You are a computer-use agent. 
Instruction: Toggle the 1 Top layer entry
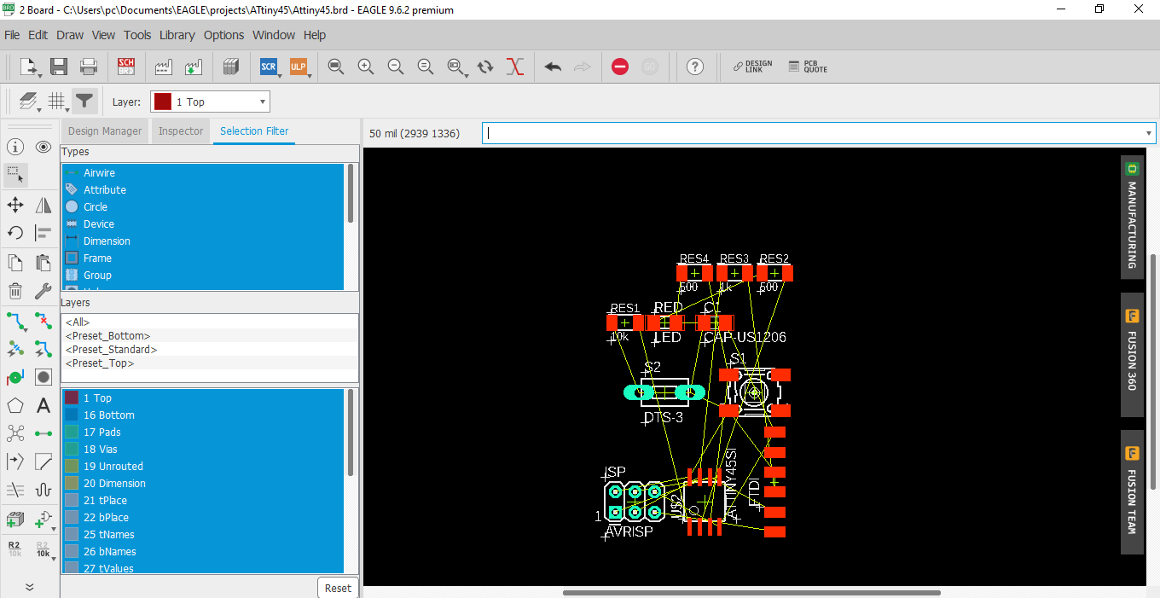202,398
